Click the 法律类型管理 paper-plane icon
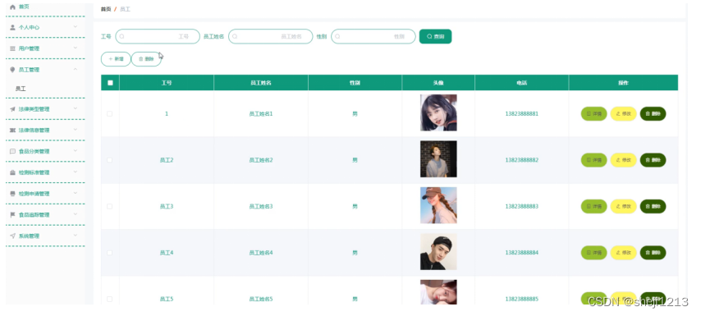Screen dimensions: 701x316 point(12,109)
